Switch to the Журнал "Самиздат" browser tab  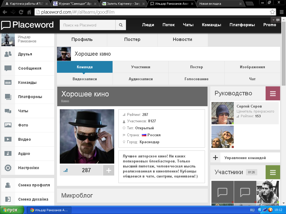tap(75, 4)
